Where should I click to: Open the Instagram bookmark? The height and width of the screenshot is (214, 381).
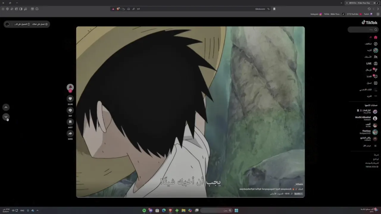click(316, 14)
